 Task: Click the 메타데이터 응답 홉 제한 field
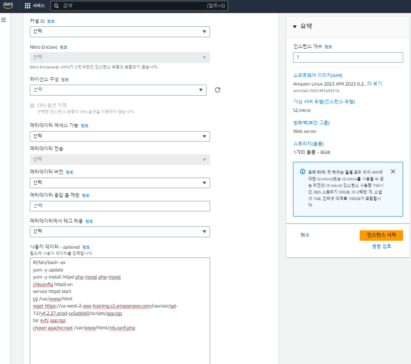click(120, 206)
